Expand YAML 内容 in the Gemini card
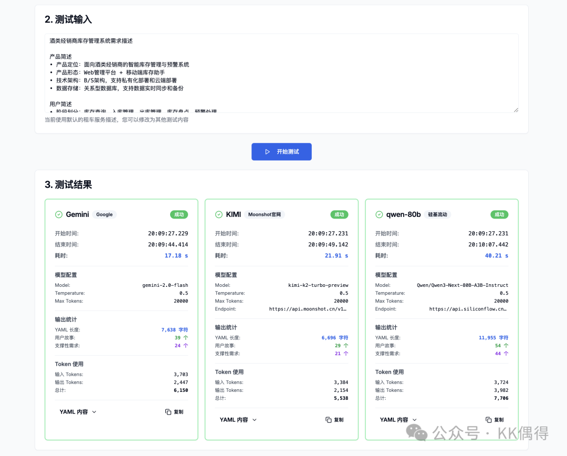Screen dimensions: 567x456 (x=78, y=412)
